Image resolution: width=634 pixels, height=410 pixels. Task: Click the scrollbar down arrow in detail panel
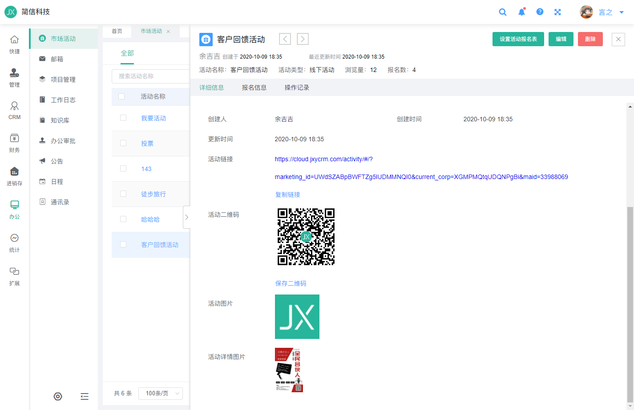coord(630,406)
